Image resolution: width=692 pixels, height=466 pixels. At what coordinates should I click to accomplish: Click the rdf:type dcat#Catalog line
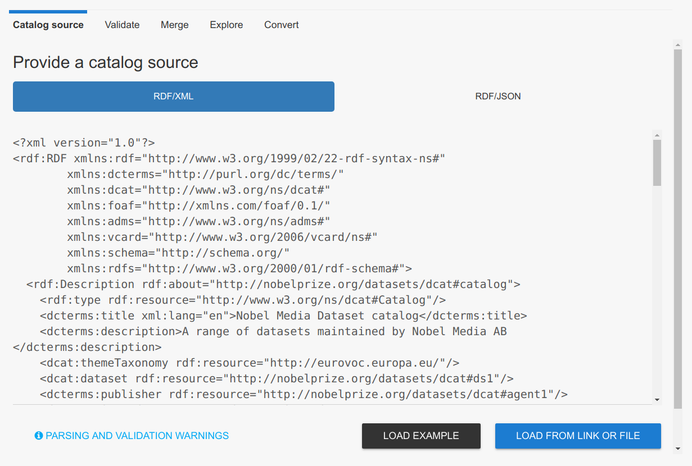coord(243,300)
